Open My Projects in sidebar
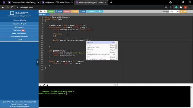This screenshot has height=108, width=193. coord(19,27)
